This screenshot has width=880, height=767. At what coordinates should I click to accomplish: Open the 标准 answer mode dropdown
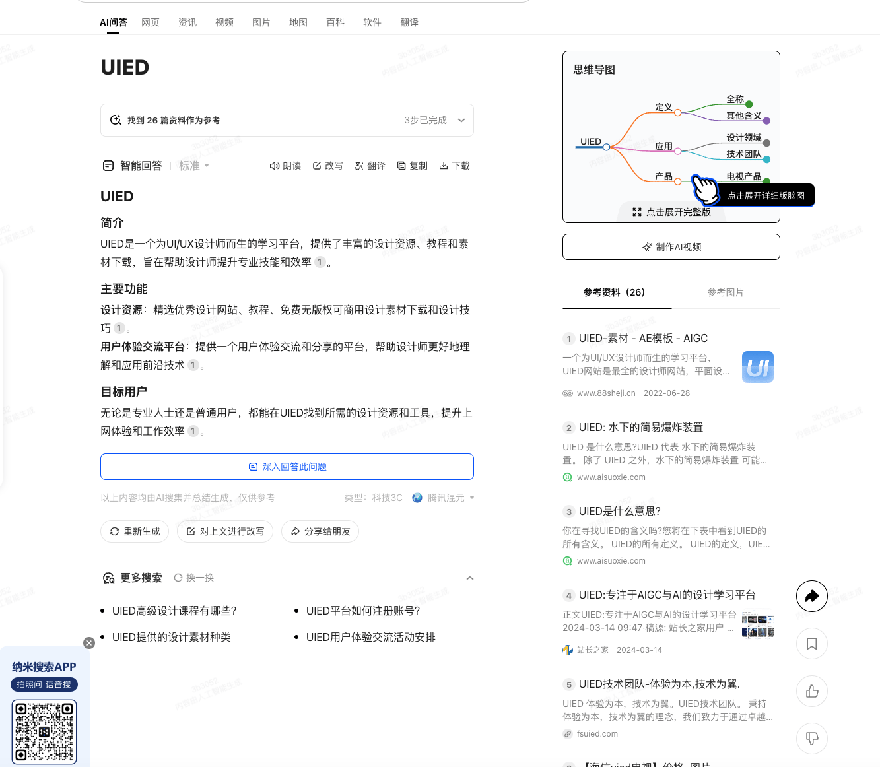pyautogui.click(x=194, y=166)
